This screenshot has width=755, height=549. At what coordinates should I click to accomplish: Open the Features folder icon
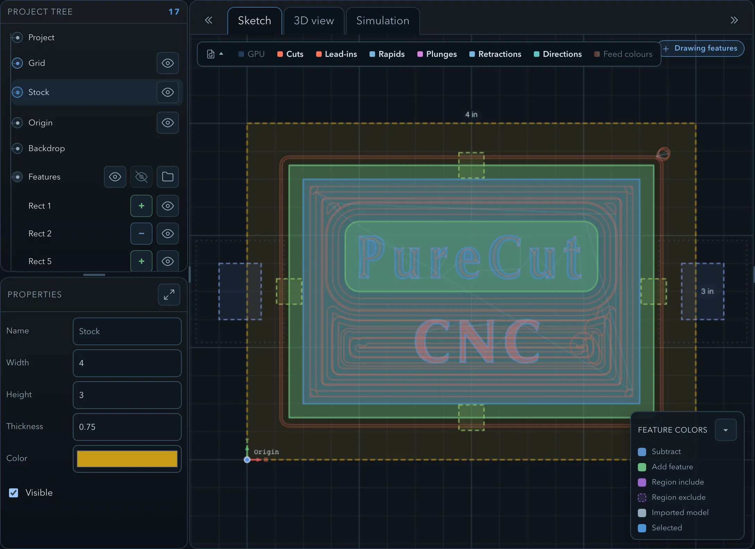[x=168, y=177]
